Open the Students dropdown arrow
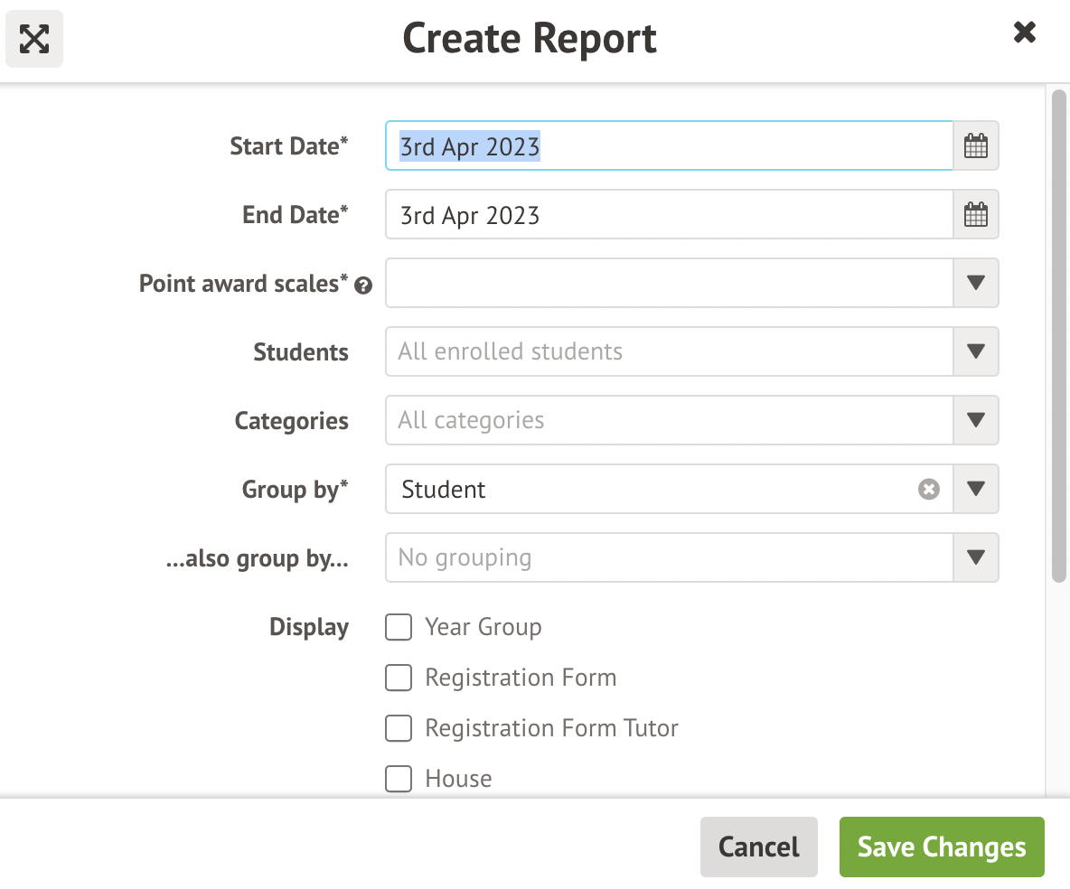This screenshot has width=1070, height=889. click(x=976, y=352)
